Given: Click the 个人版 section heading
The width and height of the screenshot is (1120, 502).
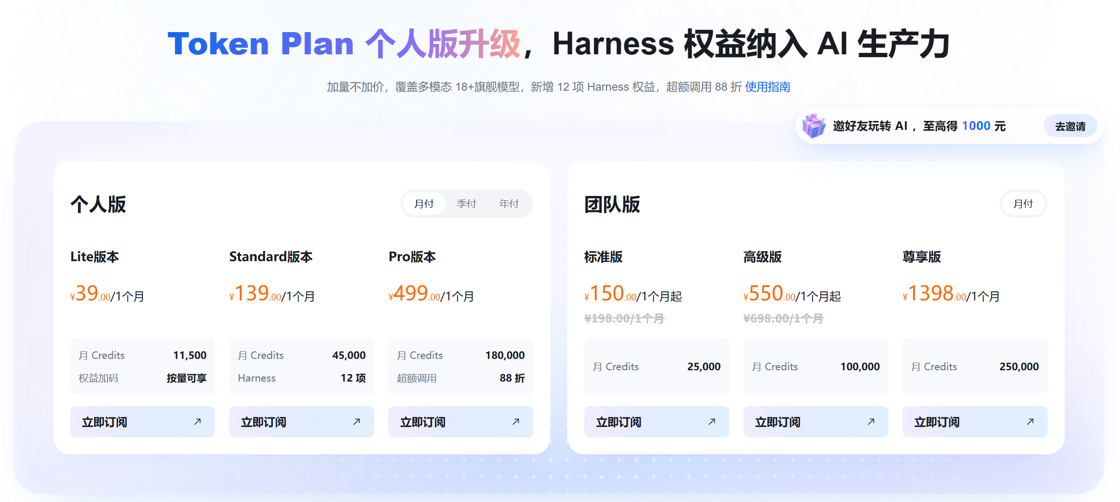Looking at the screenshot, I should 98,204.
